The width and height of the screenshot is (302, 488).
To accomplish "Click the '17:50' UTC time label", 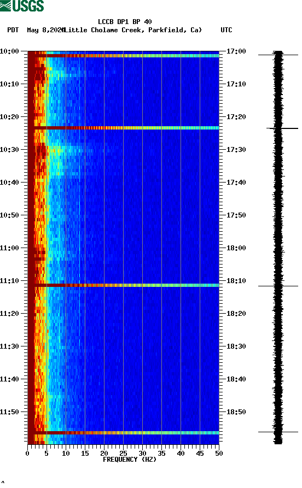I will click(236, 215).
